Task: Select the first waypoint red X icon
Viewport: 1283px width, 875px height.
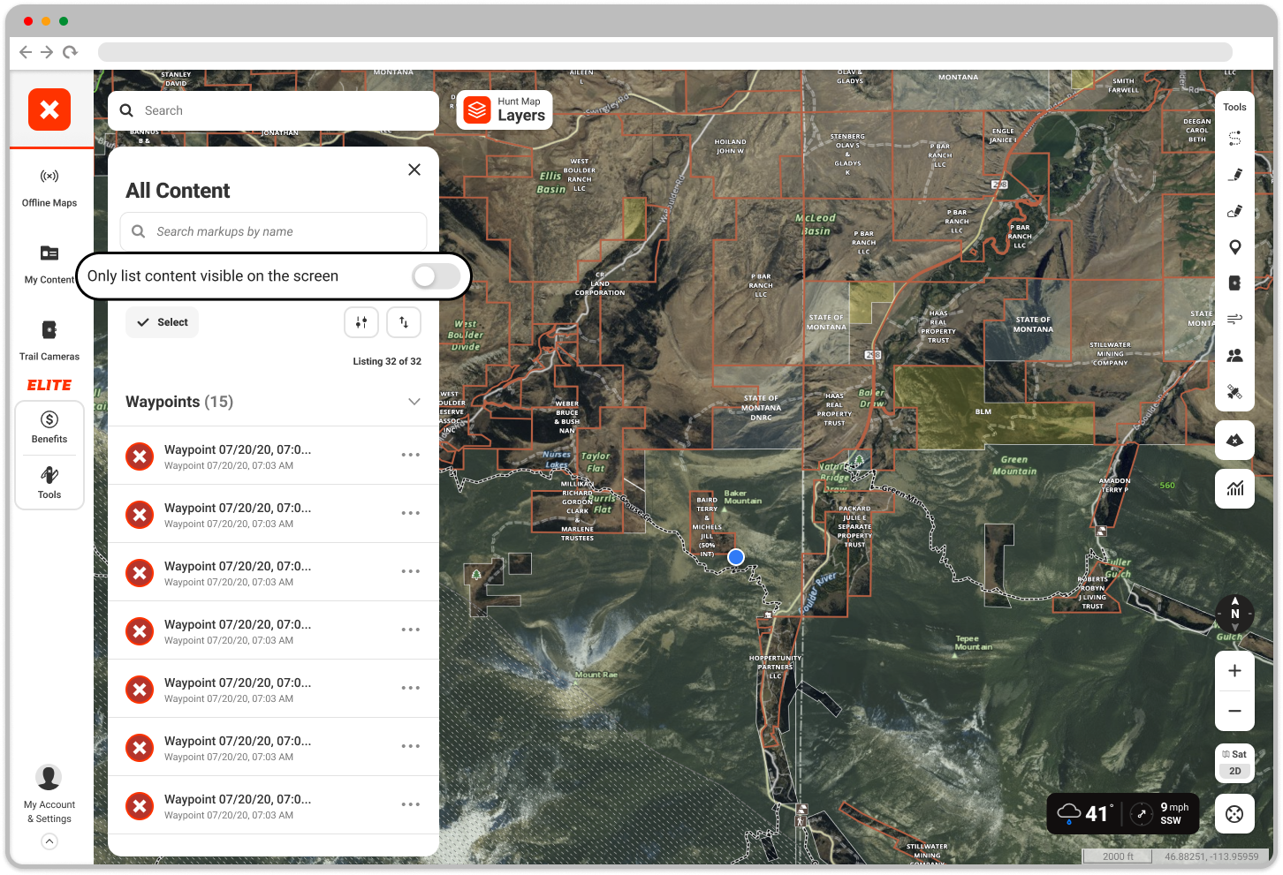Action: click(x=139, y=456)
